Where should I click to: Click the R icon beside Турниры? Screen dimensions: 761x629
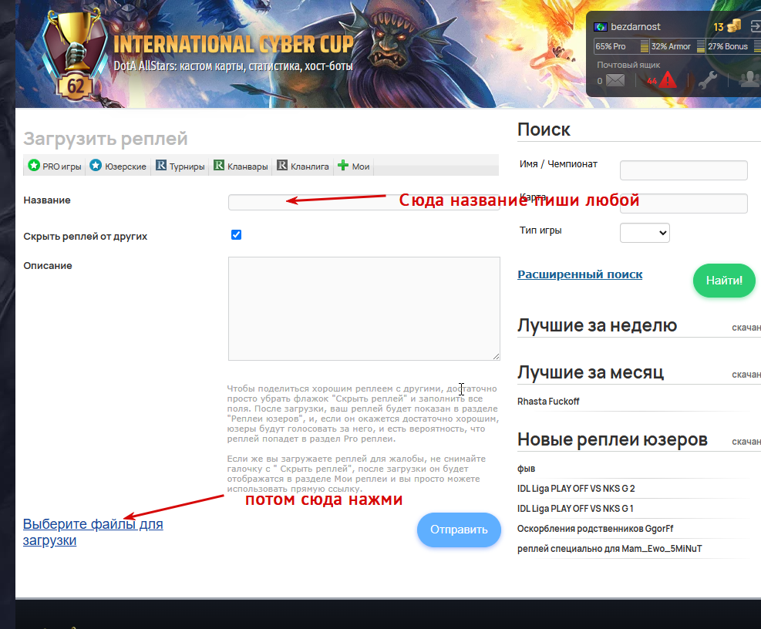click(x=160, y=166)
